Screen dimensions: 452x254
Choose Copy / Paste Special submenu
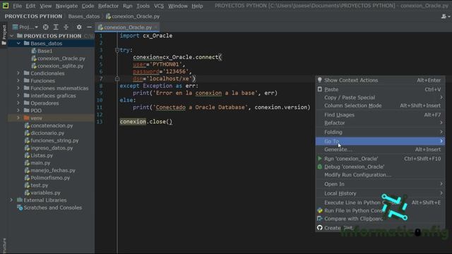(380, 97)
